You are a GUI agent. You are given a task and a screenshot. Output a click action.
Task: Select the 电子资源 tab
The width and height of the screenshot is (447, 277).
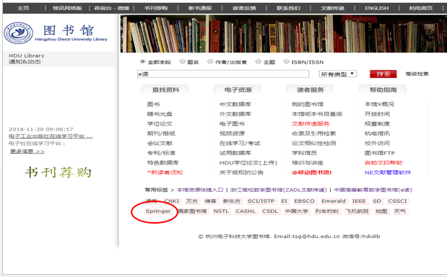click(238, 89)
